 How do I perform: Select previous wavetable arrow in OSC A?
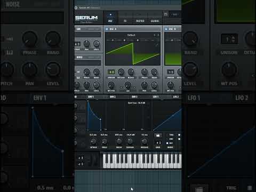(x=155, y=35)
